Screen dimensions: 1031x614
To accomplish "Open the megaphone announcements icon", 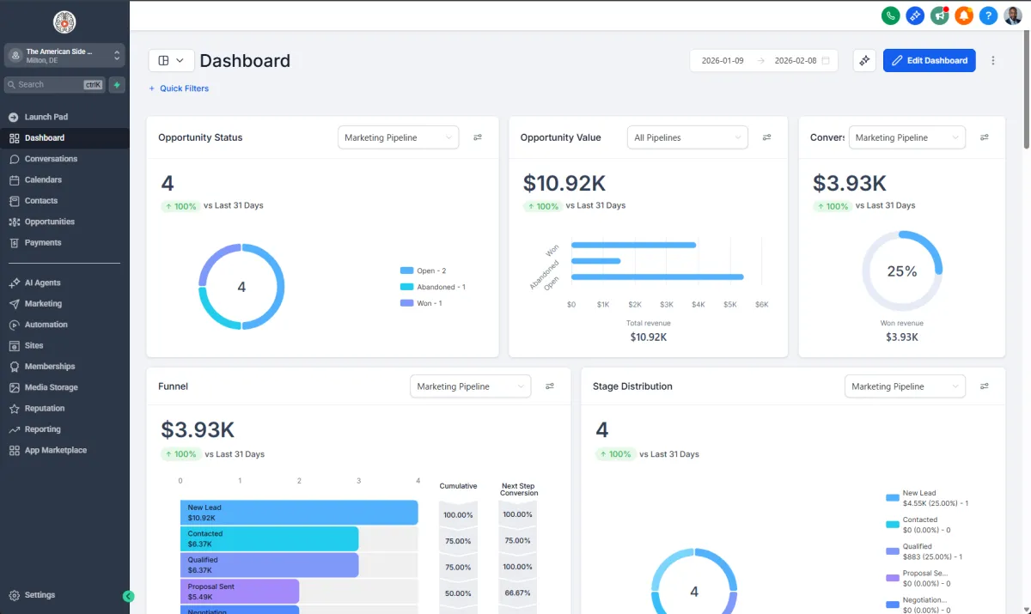I will pyautogui.click(x=940, y=15).
